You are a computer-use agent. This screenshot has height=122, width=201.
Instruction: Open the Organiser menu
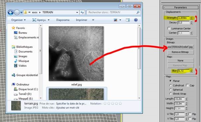[x=18, y=20]
